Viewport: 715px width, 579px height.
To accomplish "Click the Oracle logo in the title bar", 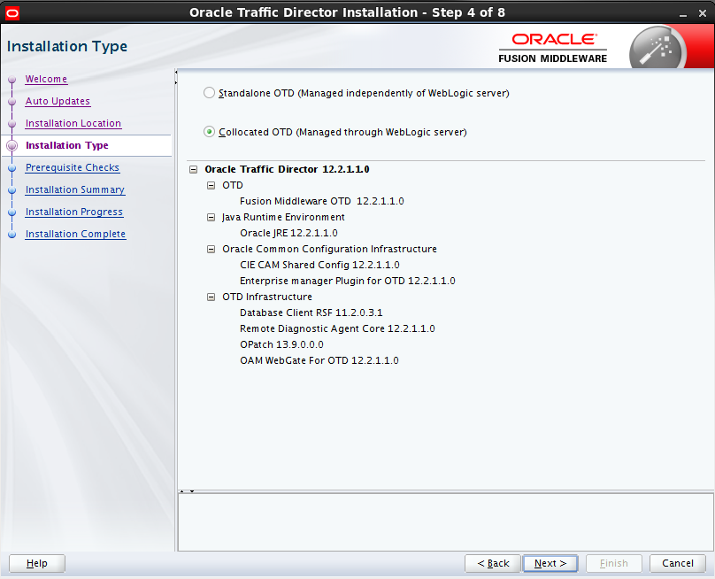I will pyautogui.click(x=12, y=12).
